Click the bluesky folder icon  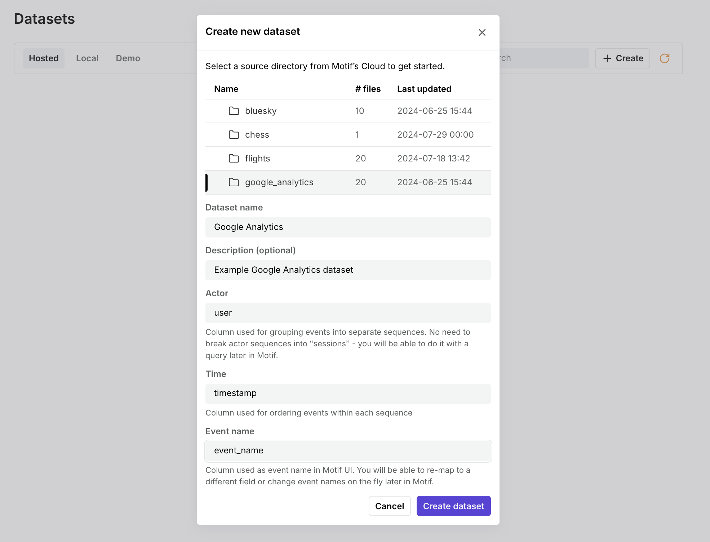pos(234,111)
